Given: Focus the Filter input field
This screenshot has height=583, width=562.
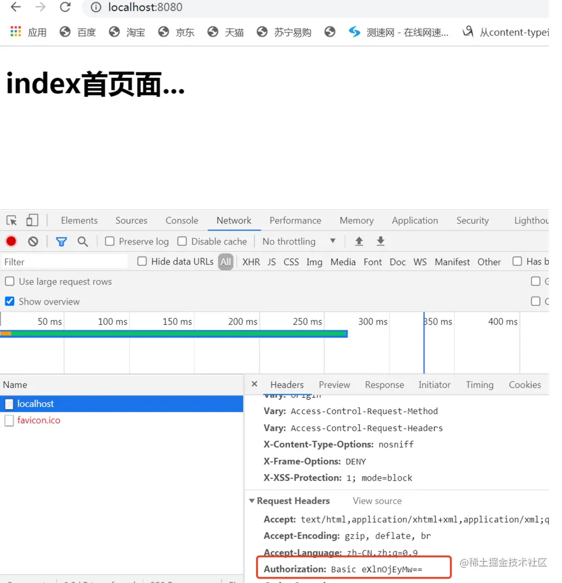Looking at the screenshot, I should (64, 262).
